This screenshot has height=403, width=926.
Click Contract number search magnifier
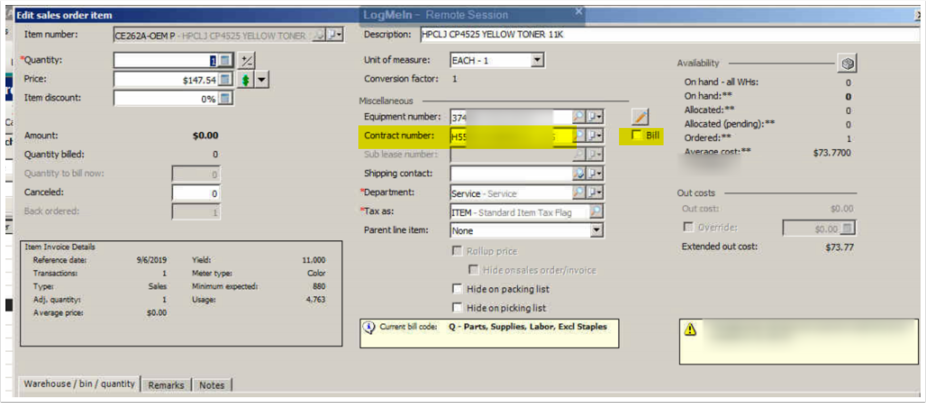pyautogui.click(x=578, y=136)
